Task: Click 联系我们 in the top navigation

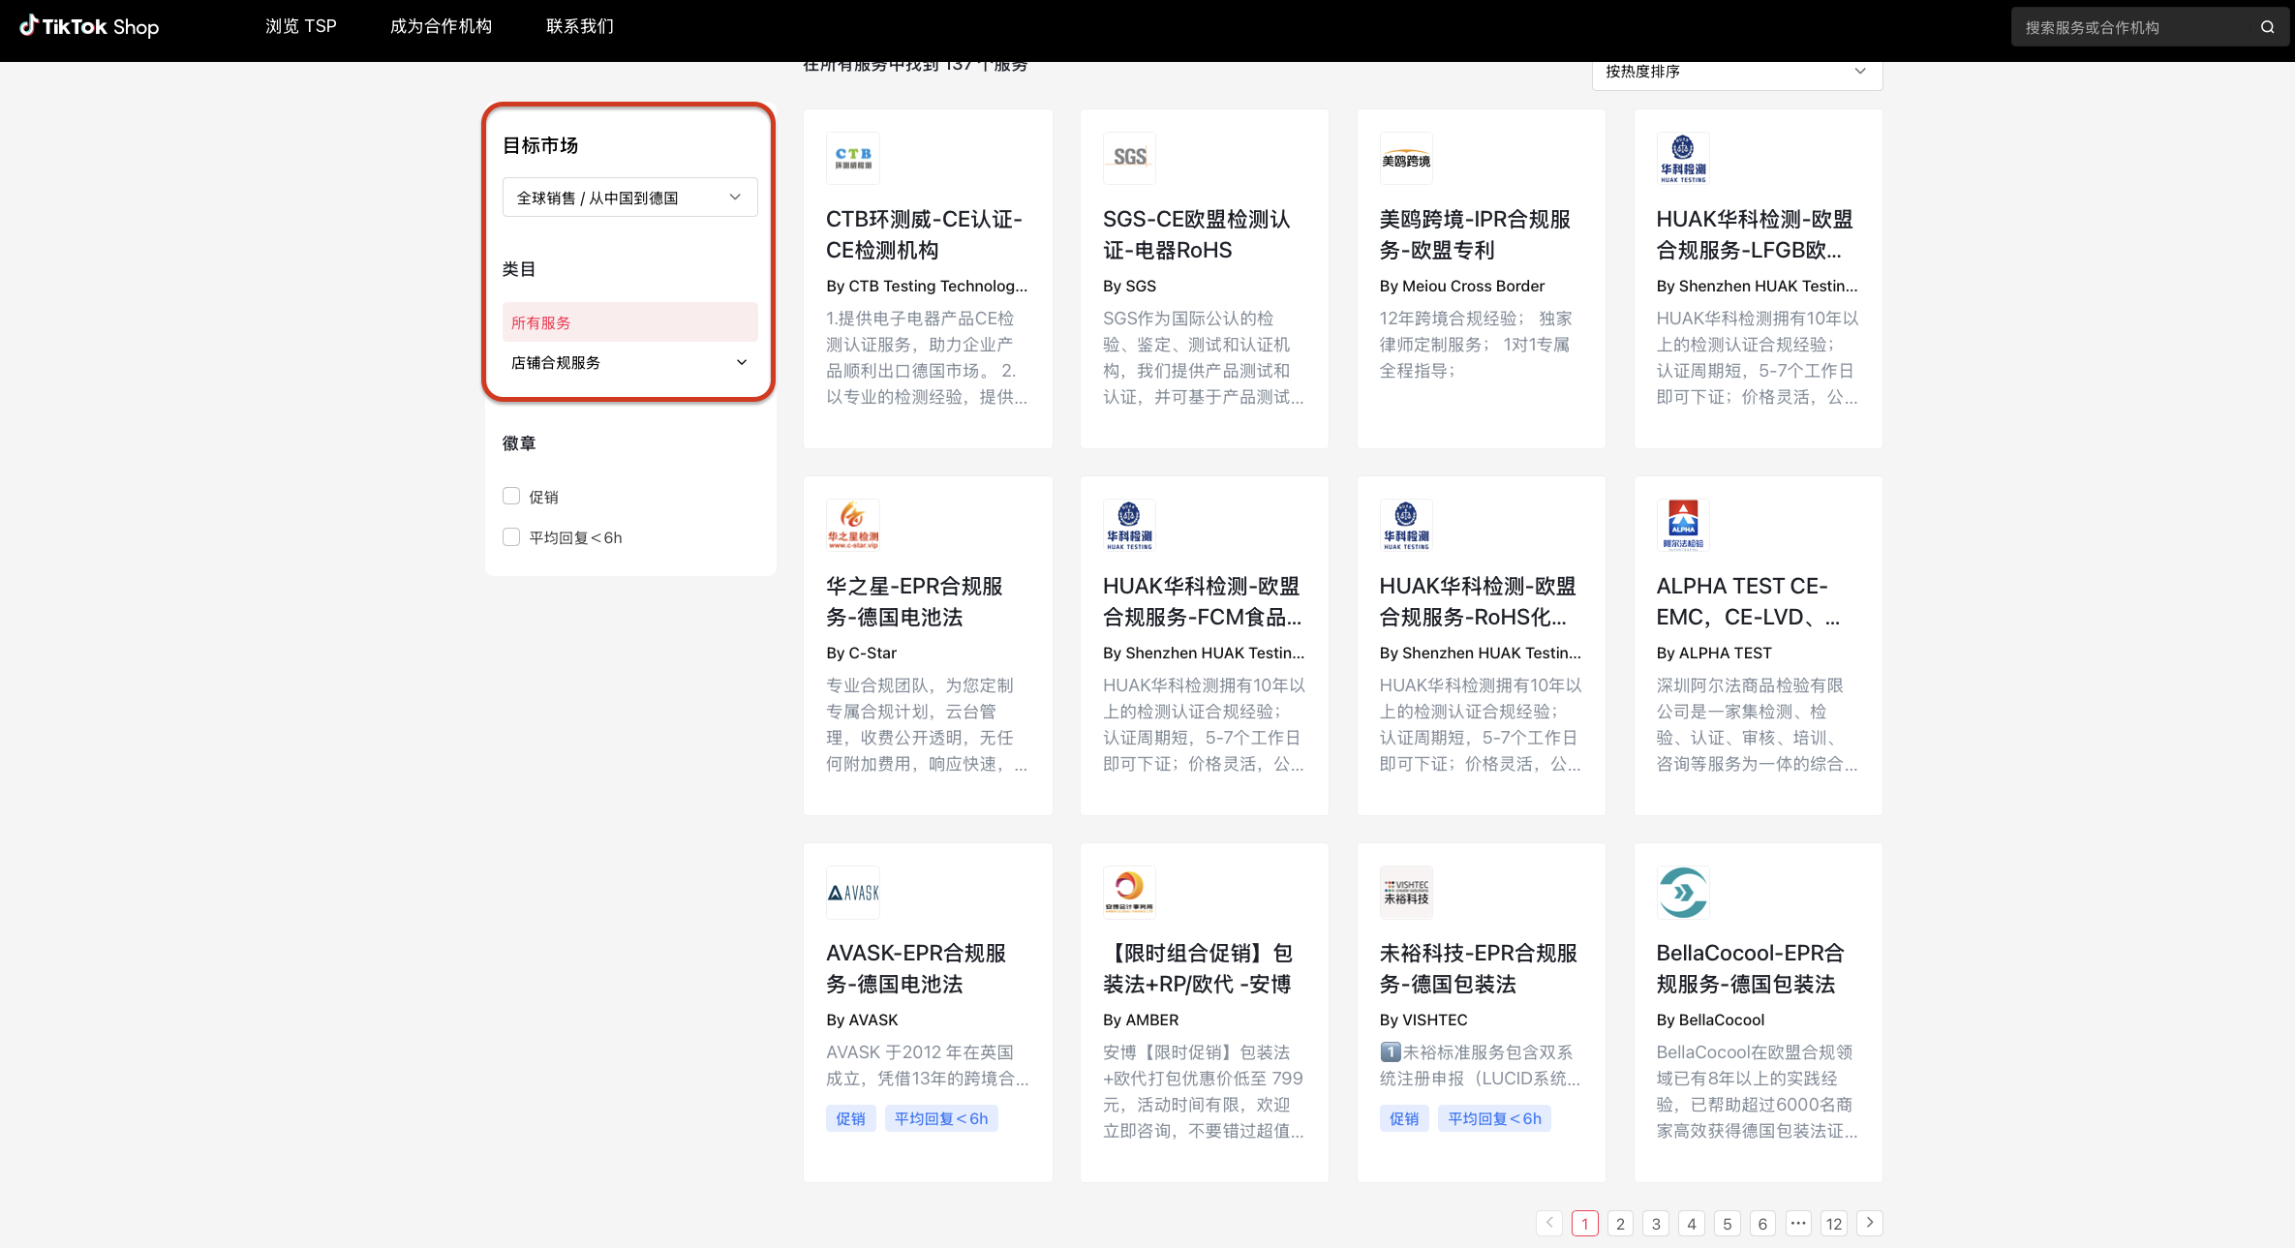Action: coord(579,26)
